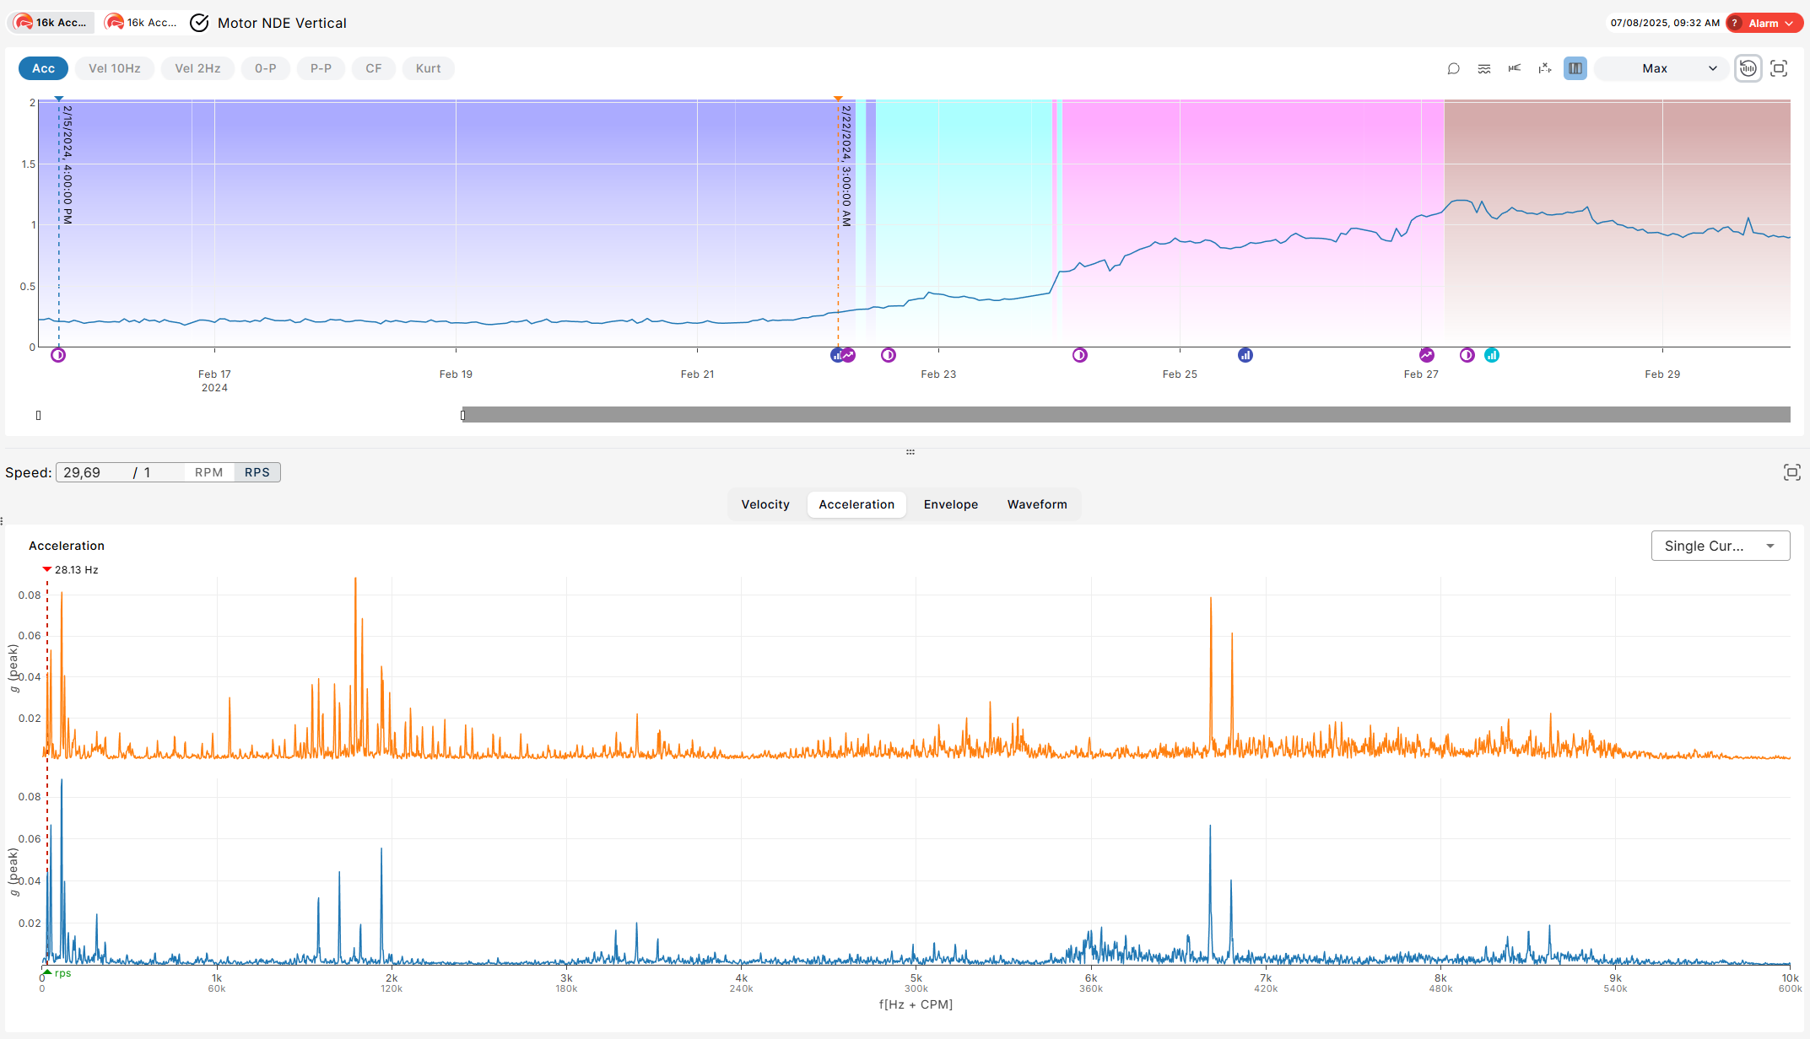The width and height of the screenshot is (1810, 1039).
Task: Click the wavy lines smoothing icon
Action: point(1484,68)
